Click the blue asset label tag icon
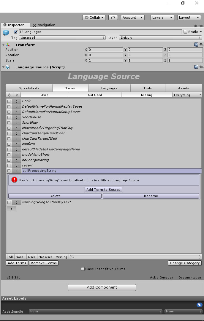This screenshot has height=321, width=204. (199, 305)
